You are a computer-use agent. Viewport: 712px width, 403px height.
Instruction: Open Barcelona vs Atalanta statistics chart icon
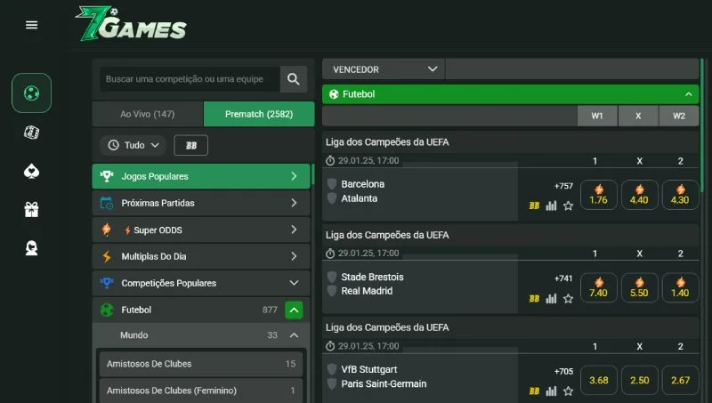coord(551,206)
